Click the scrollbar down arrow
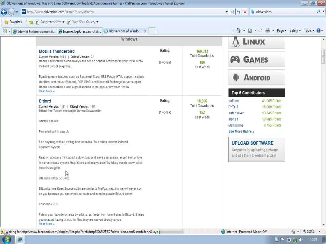The height and width of the screenshot is (244, 326). [x=323, y=225]
